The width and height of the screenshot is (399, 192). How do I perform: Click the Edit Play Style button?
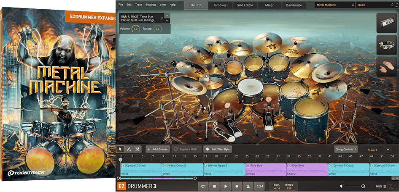pos(218,150)
